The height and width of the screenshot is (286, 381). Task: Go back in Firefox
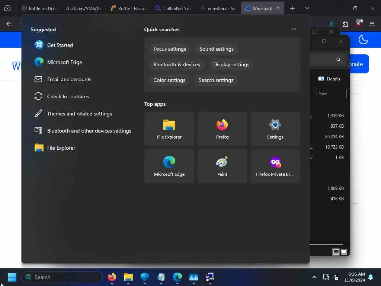click(x=9, y=24)
